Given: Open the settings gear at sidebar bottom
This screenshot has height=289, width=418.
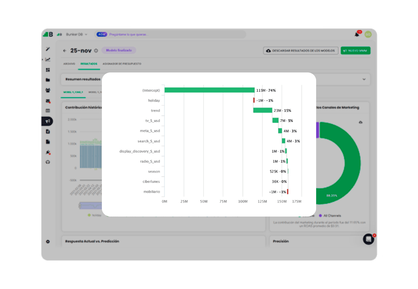Looking at the screenshot, I should (48, 242).
